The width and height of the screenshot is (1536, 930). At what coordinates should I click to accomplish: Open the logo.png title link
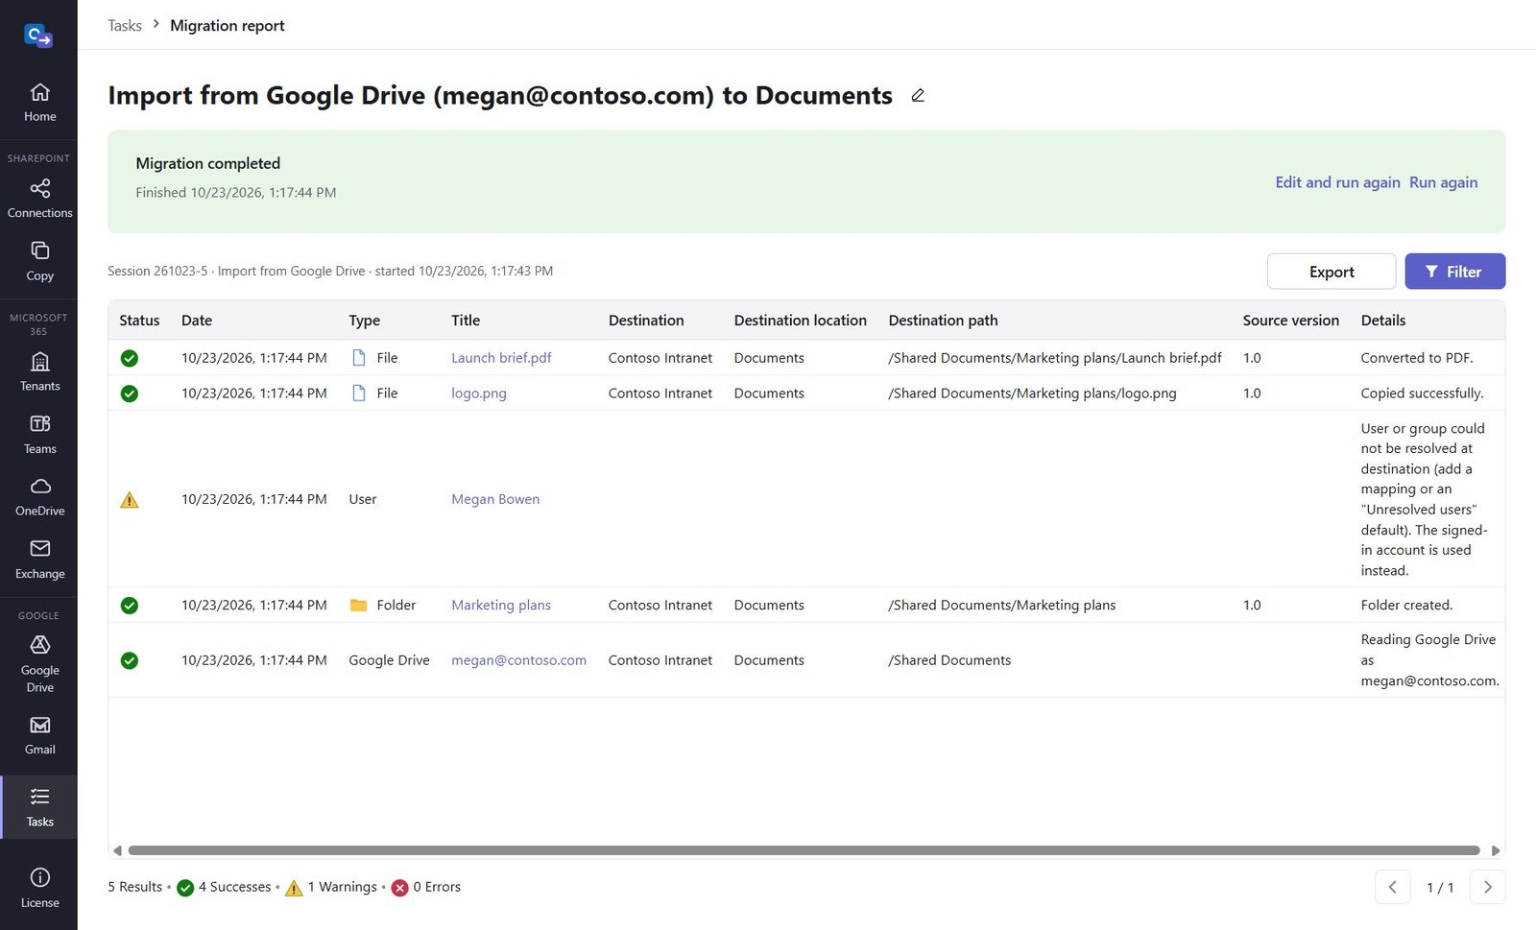479,393
